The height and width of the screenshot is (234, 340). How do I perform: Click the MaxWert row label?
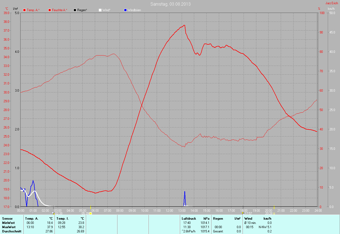pyautogui.click(x=8, y=227)
